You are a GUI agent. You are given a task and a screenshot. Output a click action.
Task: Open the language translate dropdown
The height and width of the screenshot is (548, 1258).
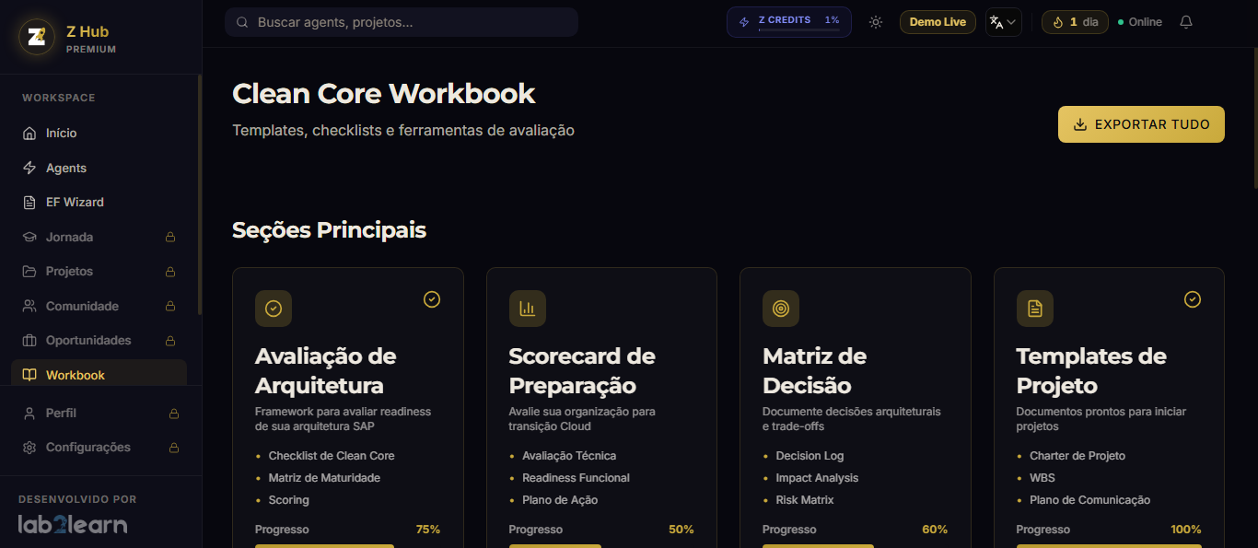tap(1004, 22)
